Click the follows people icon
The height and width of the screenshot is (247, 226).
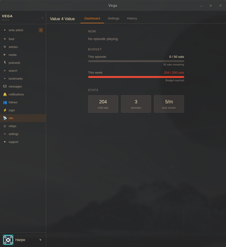(5, 103)
